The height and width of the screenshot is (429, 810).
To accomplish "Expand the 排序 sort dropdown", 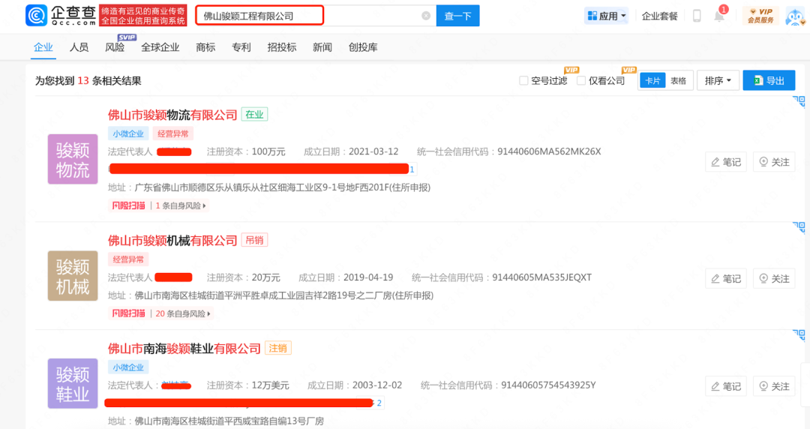I will (x=718, y=81).
